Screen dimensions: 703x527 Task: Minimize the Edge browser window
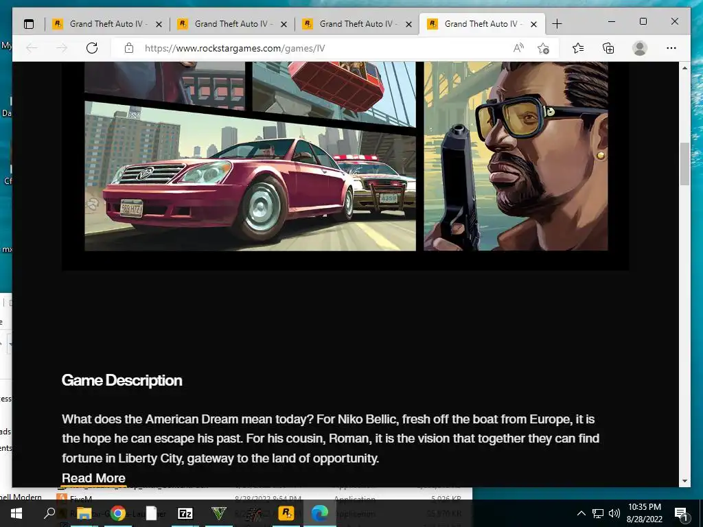(x=612, y=21)
